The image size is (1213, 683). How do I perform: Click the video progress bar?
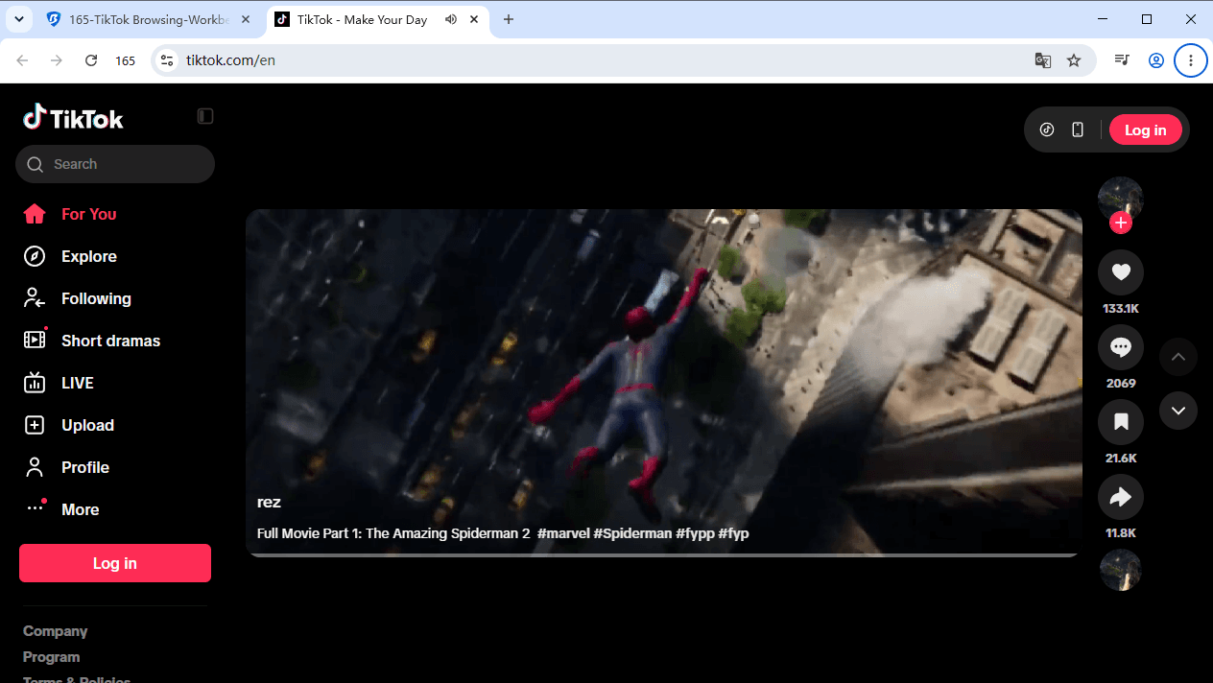coord(664,554)
